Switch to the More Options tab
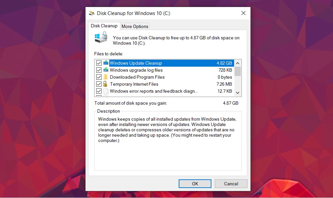 pyautogui.click(x=135, y=26)
